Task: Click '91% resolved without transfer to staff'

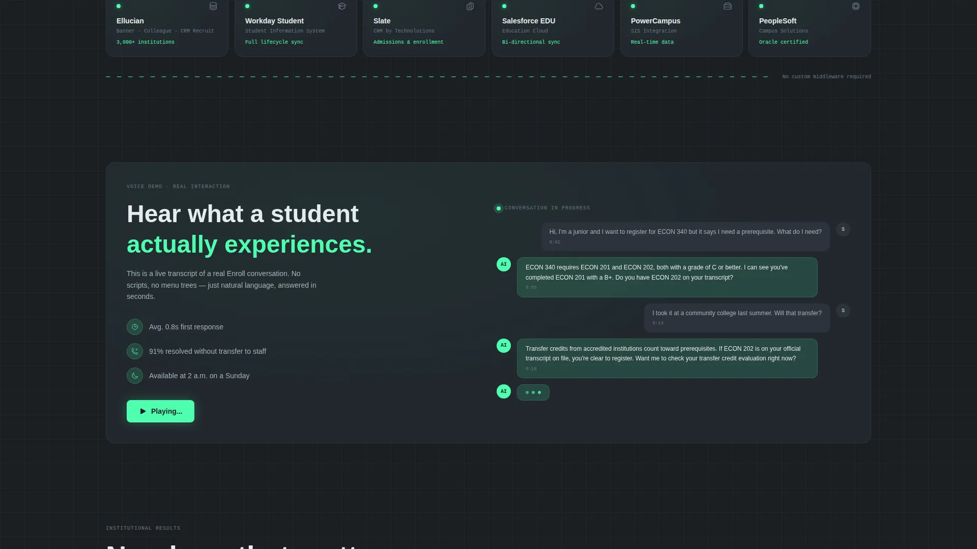Action: 208,351
